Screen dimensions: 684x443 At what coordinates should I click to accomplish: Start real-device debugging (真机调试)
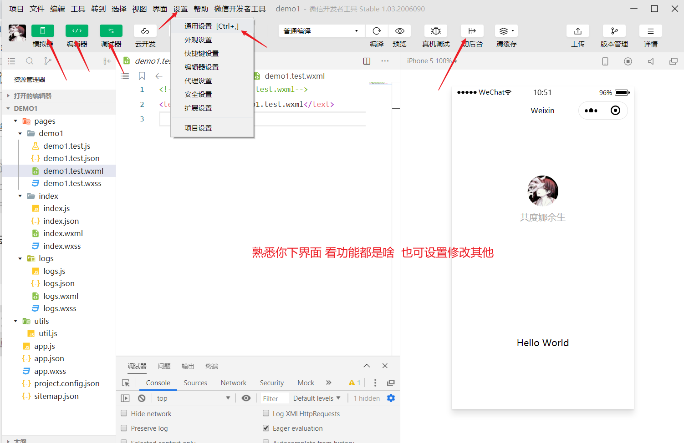436,31
